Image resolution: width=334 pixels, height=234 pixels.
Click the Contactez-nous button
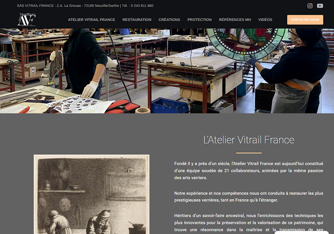(305, 20)
